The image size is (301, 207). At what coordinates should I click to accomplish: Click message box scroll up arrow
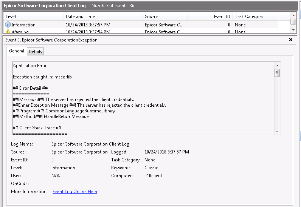277,66
